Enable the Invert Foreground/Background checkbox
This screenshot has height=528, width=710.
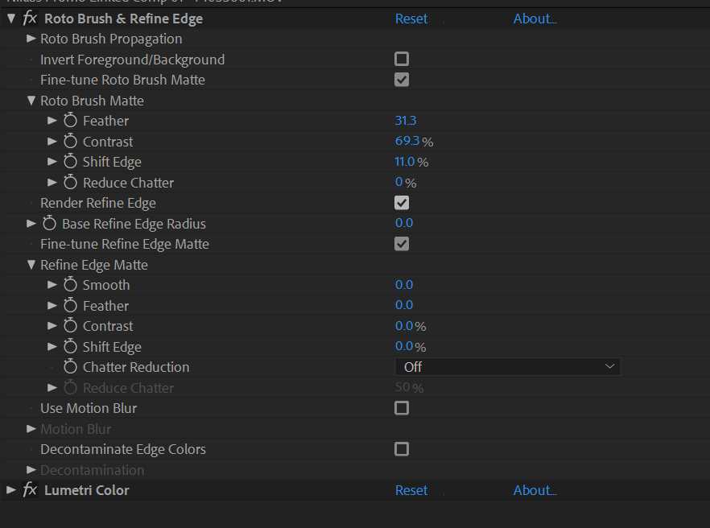(402, 59)
